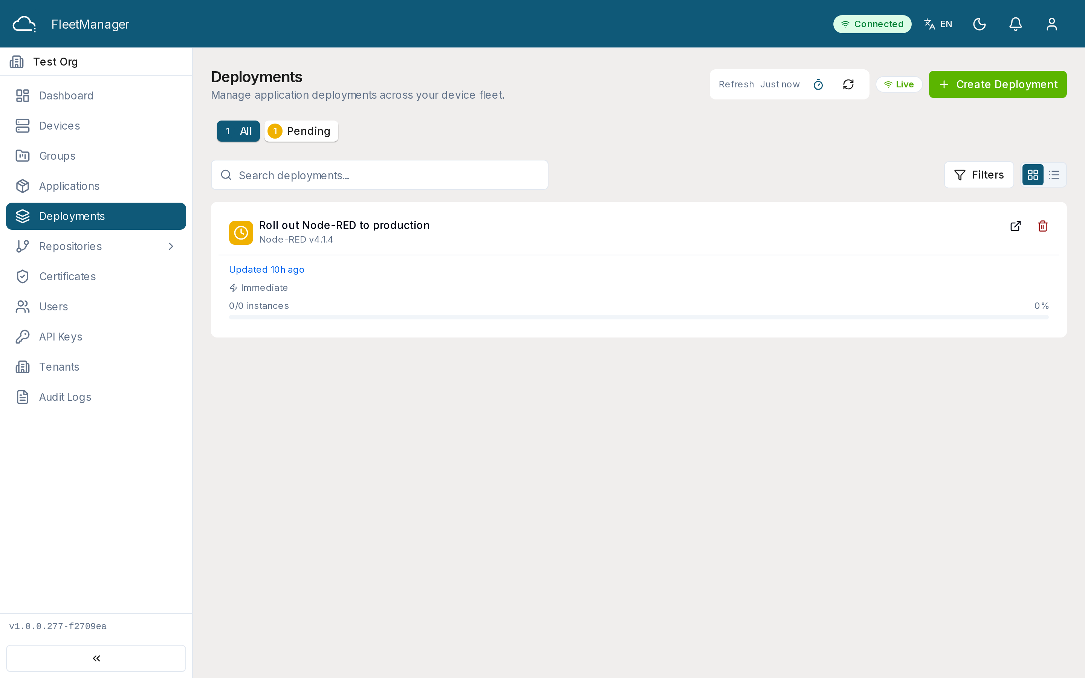Go to Users page

96,306
